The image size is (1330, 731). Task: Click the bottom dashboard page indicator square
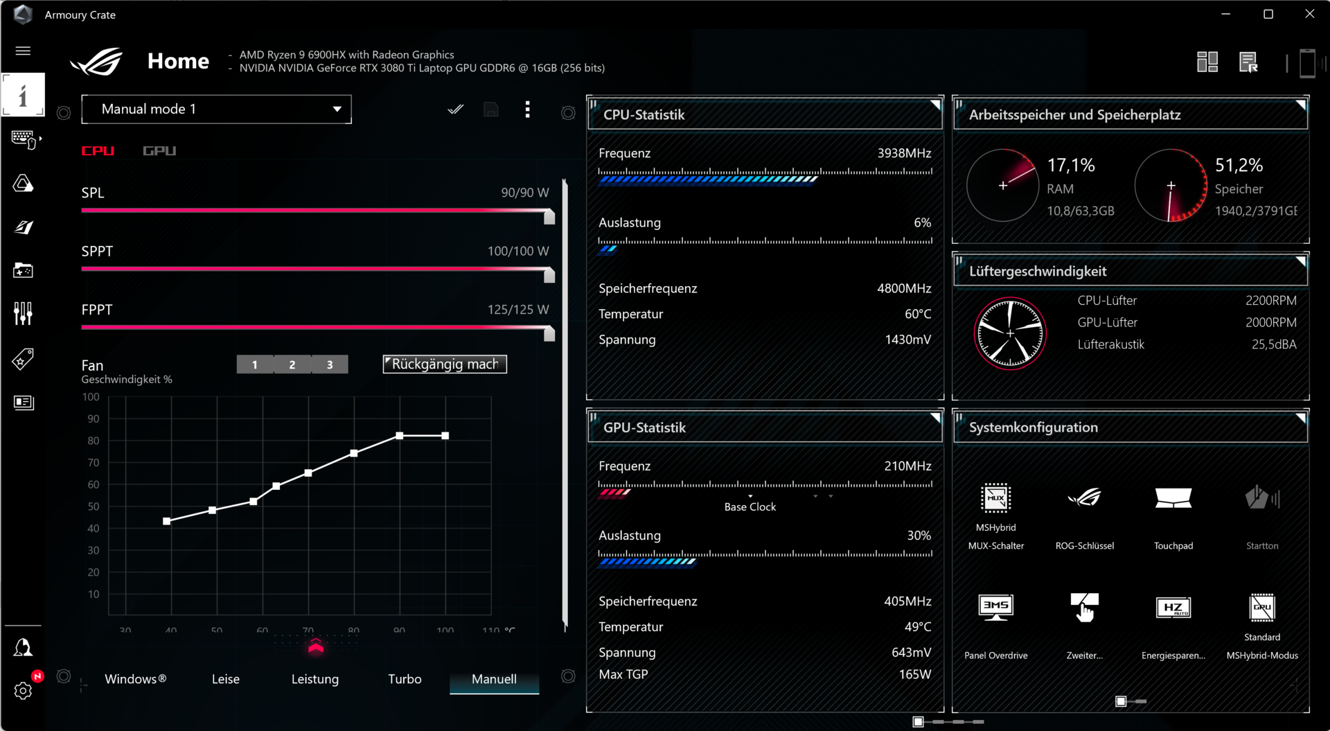pyautogui.click(x=918, y=722)
